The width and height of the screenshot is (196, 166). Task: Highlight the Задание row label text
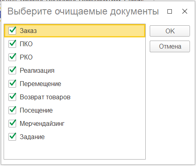tap(32, 137)
